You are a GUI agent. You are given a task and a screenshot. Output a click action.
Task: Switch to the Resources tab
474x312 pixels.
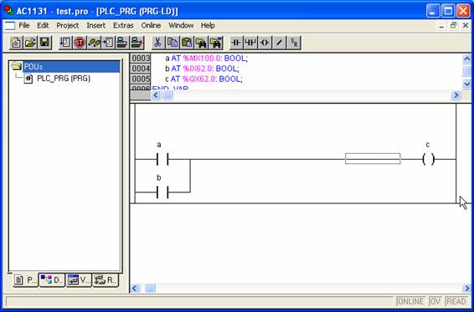click(x=106, y=280)
